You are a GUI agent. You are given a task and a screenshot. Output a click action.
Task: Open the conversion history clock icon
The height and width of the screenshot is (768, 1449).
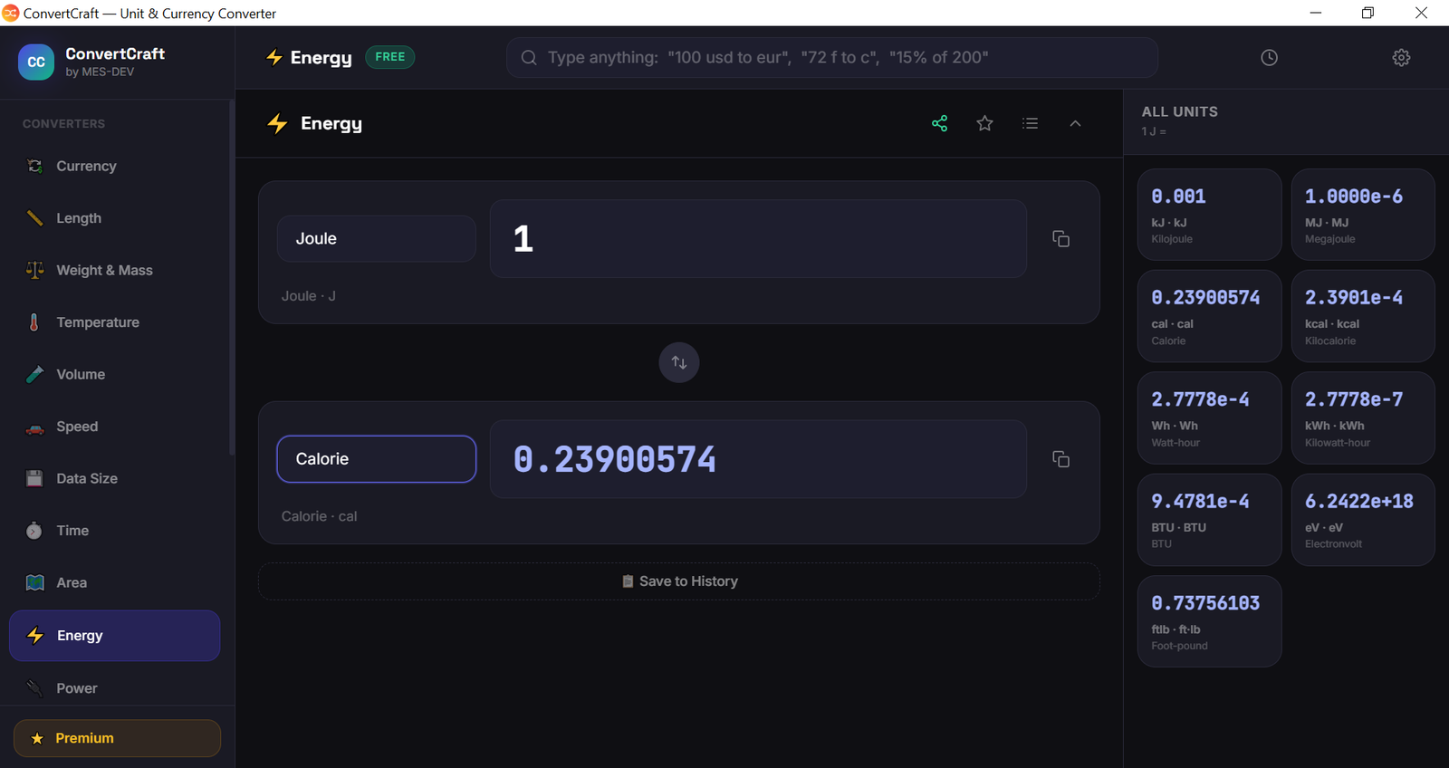point(1269,58)
